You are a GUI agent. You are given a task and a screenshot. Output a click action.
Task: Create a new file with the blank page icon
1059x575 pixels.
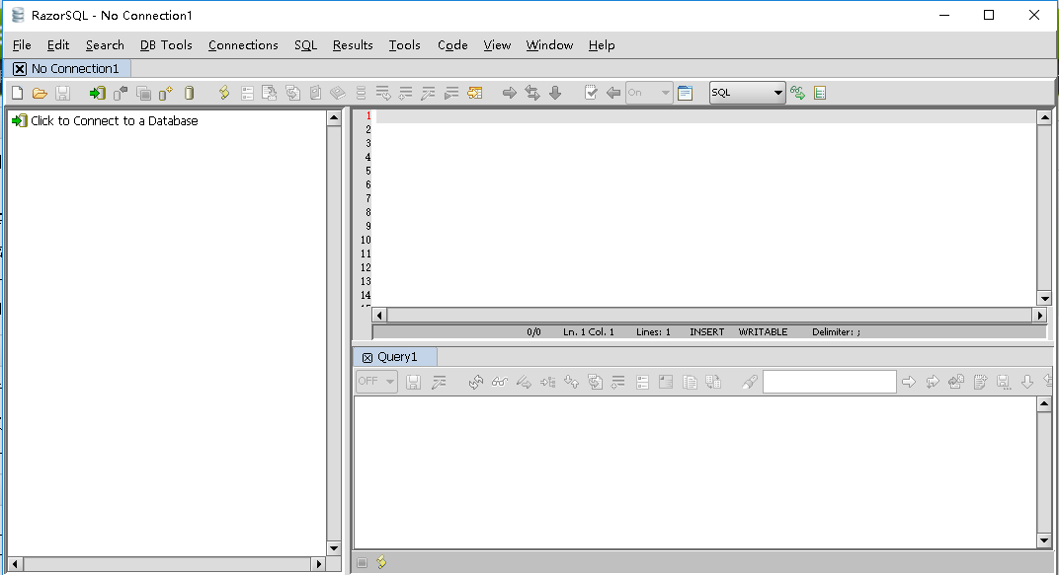pyautogui.click(x=18, y=93)
